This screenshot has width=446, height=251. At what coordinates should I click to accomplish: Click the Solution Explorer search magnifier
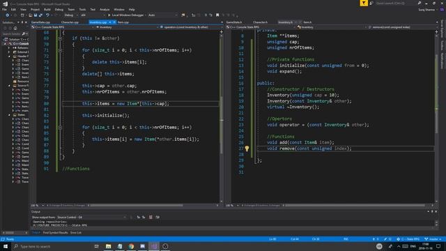point(24,34)
